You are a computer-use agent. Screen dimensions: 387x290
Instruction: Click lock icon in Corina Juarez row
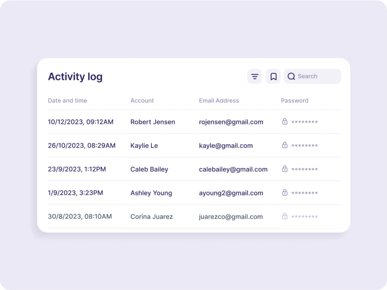click(285, 216)
